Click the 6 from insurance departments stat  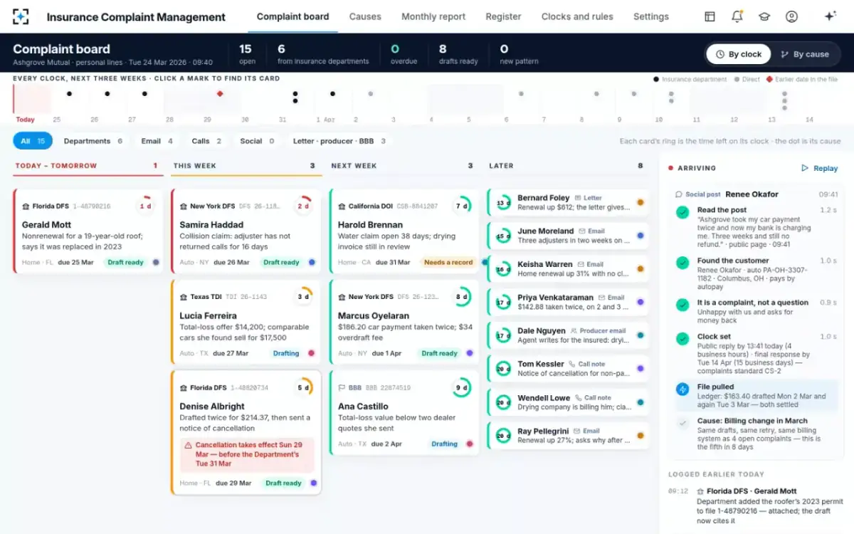click(x=323, y=54)
